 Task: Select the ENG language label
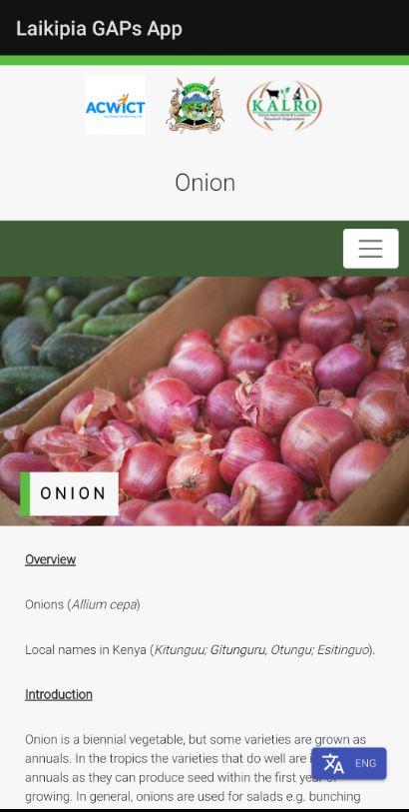pos(365,763)
